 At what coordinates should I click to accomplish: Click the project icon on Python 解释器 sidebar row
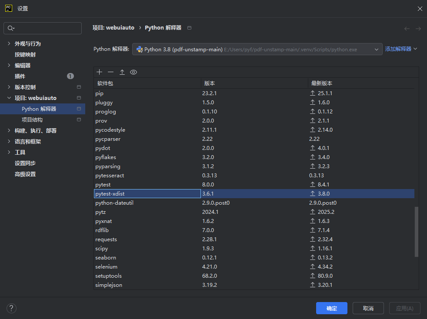[79, 109]
